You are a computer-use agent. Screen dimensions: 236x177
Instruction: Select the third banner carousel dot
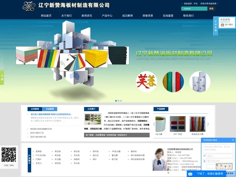tap(121, 101)
